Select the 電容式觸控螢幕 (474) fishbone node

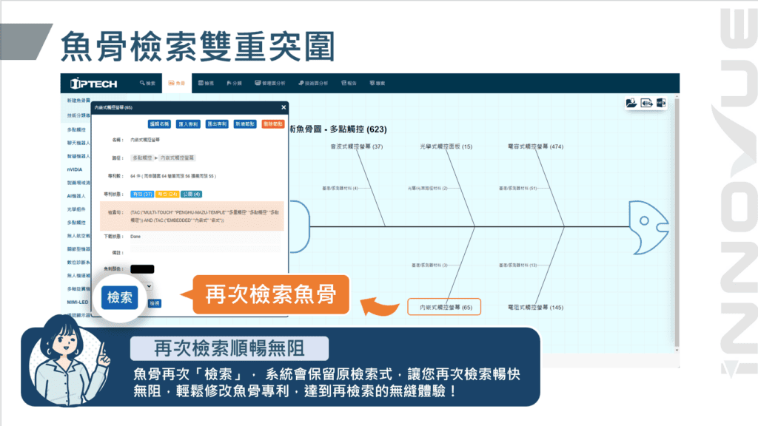coord(536,146)
